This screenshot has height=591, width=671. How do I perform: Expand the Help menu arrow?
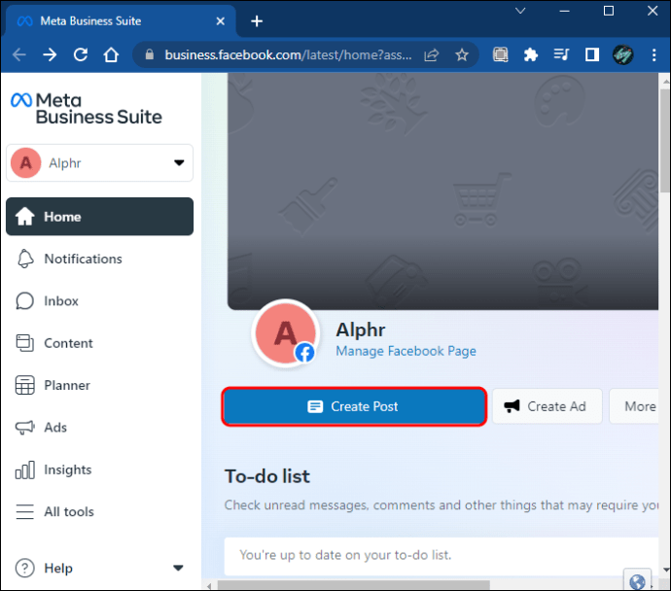pos(178,569)
